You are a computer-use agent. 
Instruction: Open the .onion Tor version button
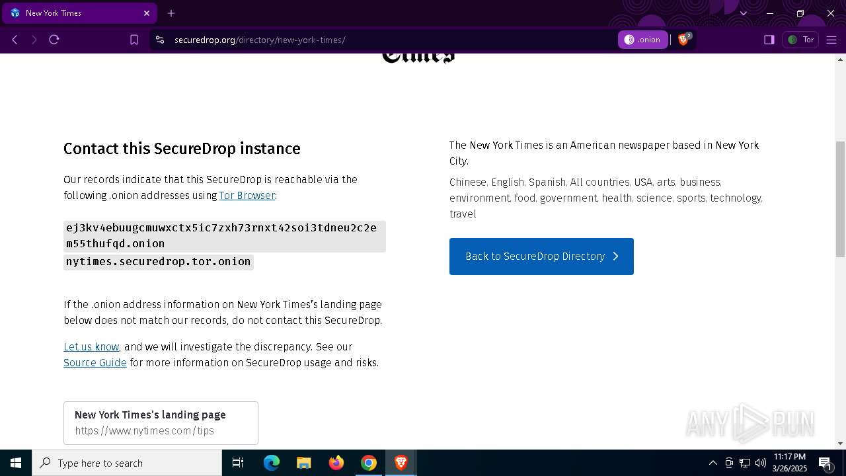coord(643,40)
